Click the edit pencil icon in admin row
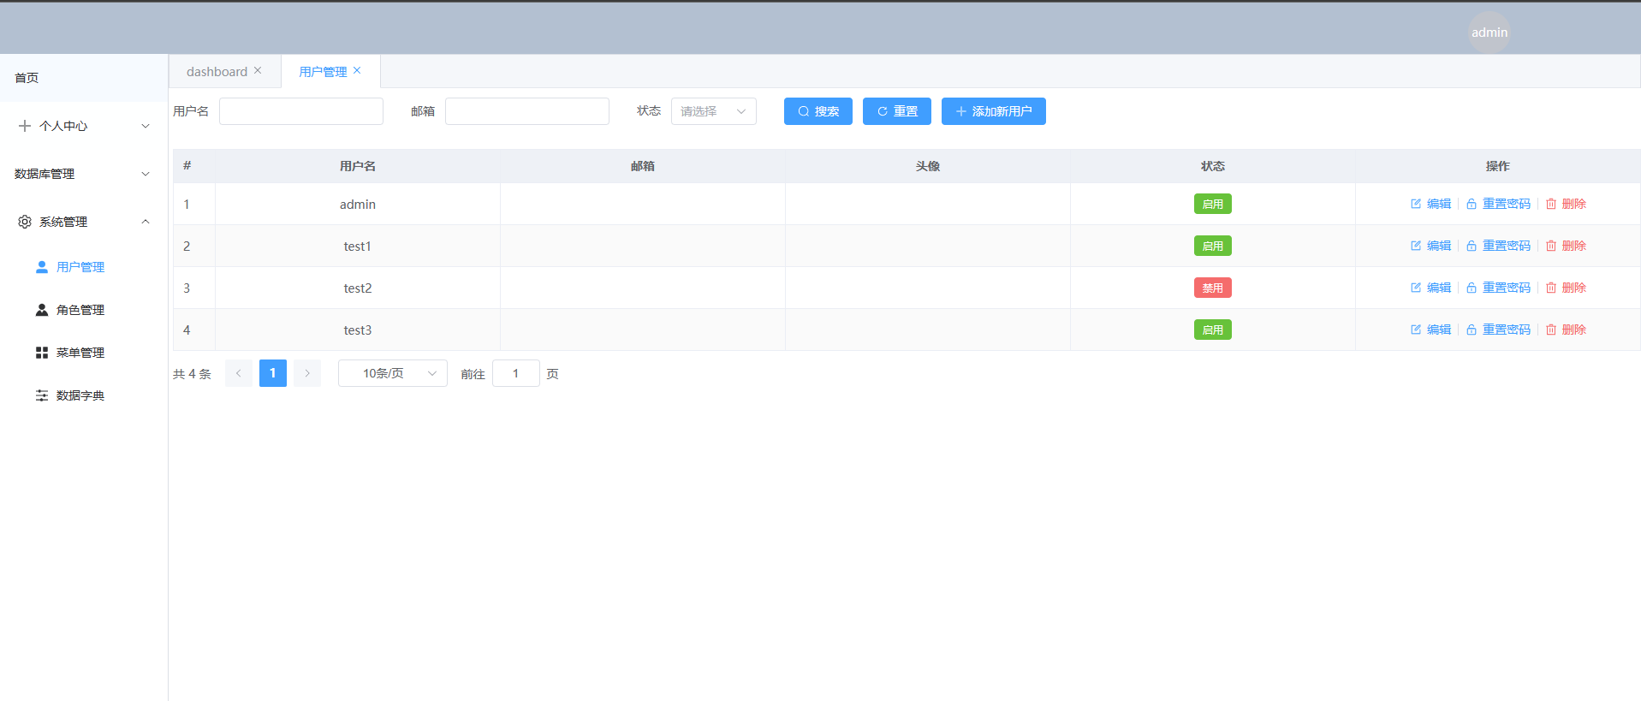Viewport: 1641px width, 701px height. pyautogui.click(x=1416, y=204)
